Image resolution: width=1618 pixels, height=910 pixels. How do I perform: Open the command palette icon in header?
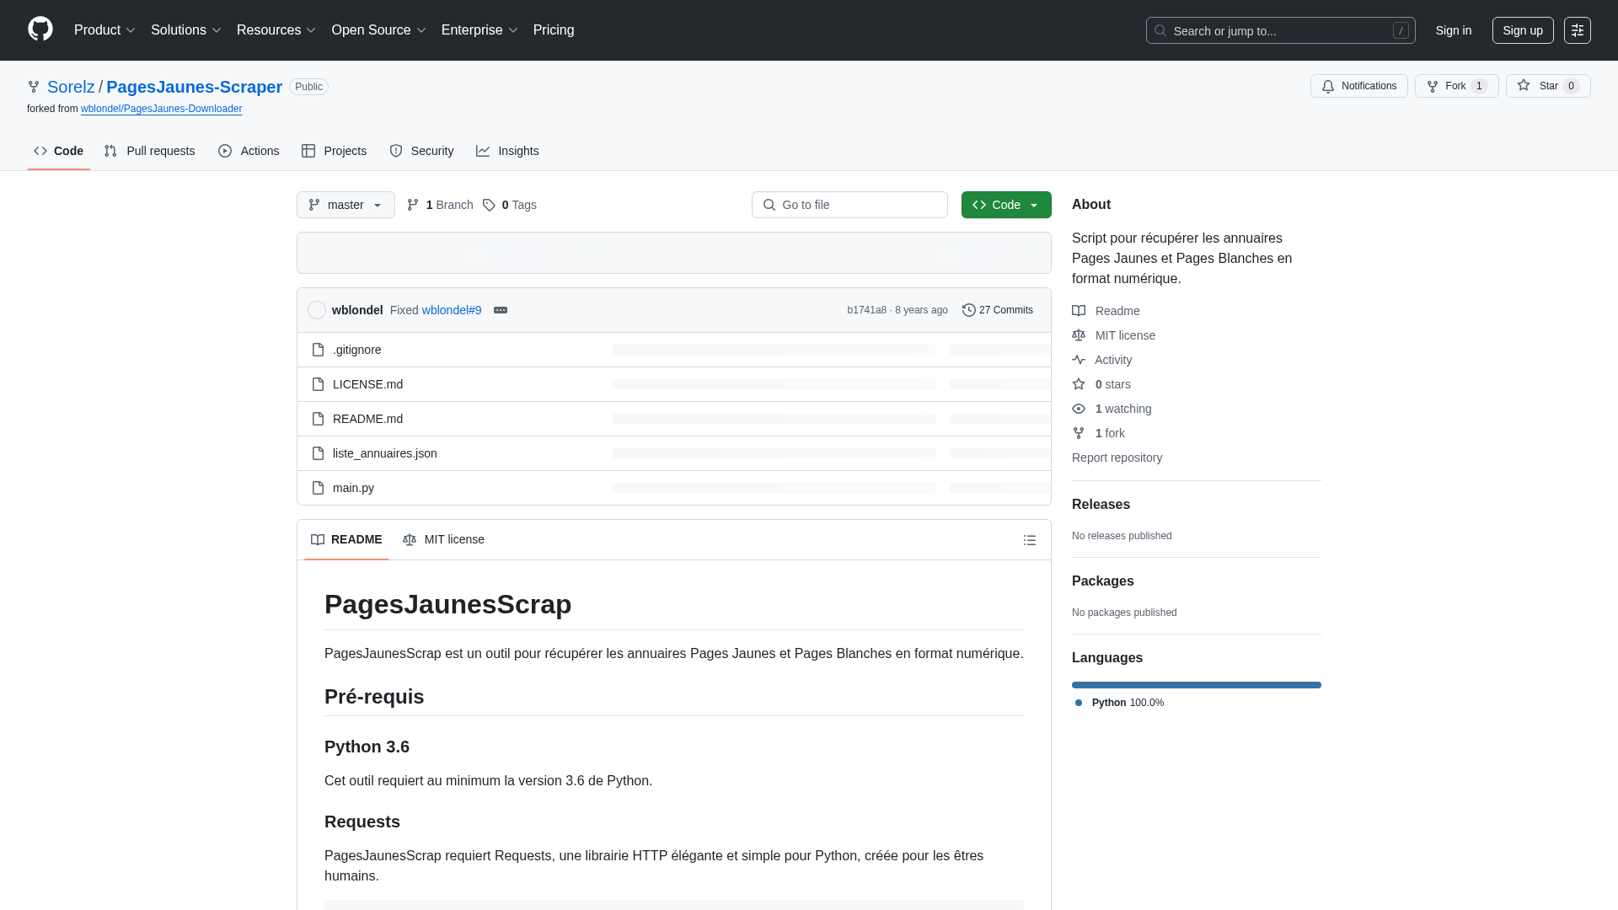coord(1578,30)
